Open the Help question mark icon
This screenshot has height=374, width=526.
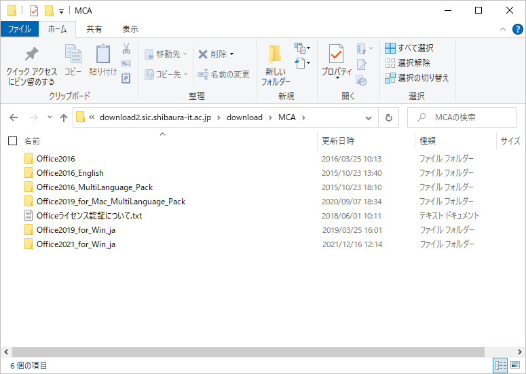518,29
